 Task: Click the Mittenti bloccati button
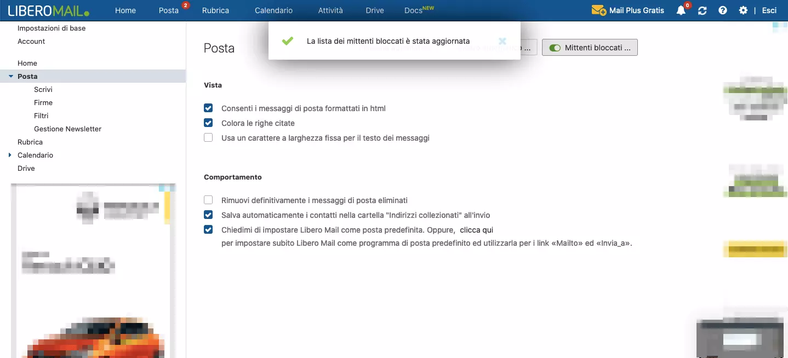point(590,48)
